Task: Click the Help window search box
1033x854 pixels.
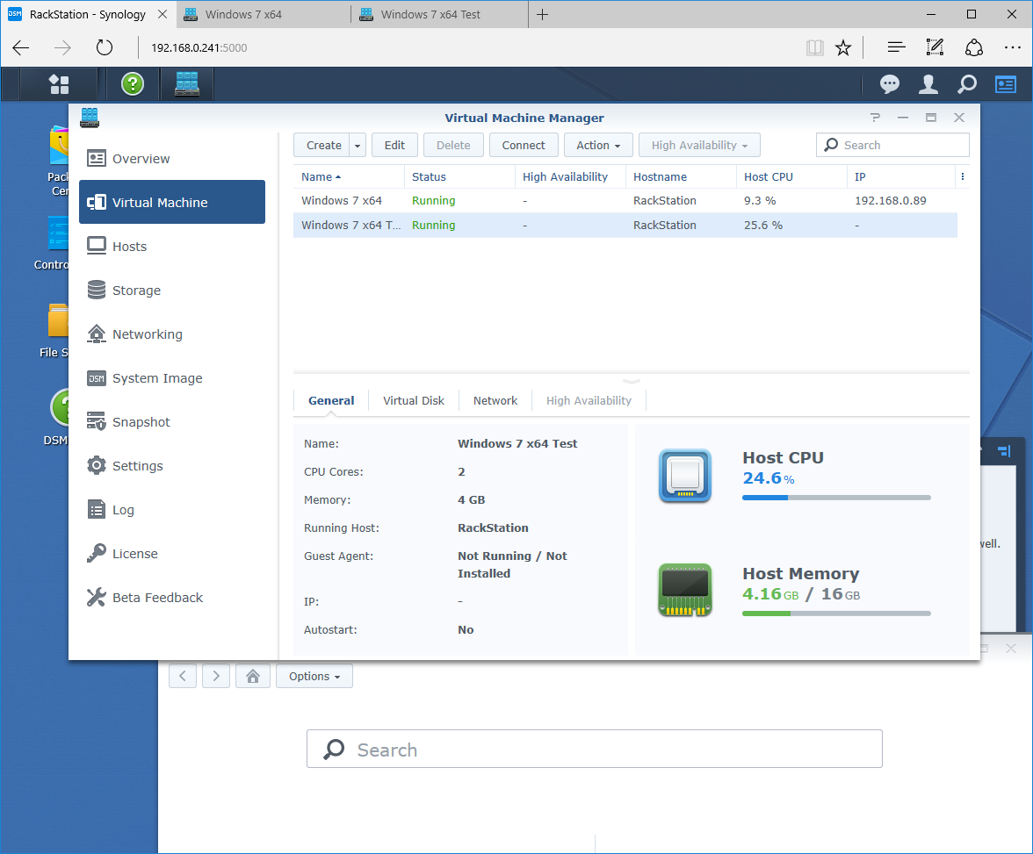Action: (594, 749)
